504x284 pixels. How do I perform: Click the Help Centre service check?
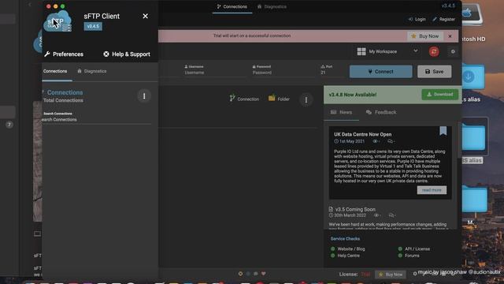(x=345, y=256)
